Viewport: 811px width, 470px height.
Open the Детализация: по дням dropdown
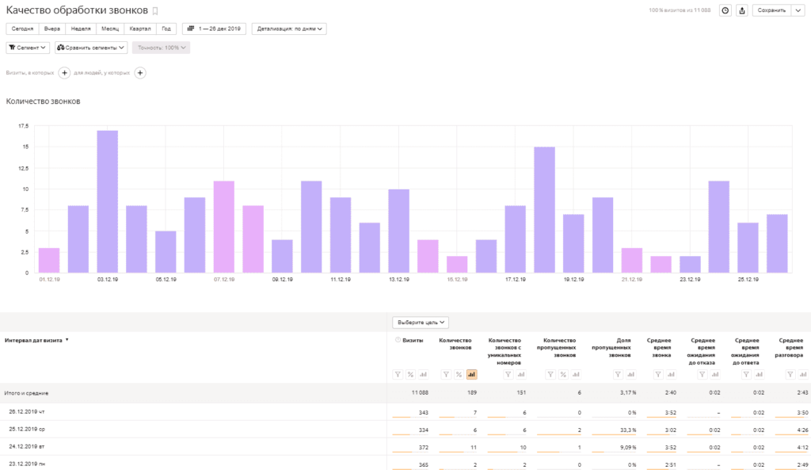pyautogui.click(x=289, y=29)
